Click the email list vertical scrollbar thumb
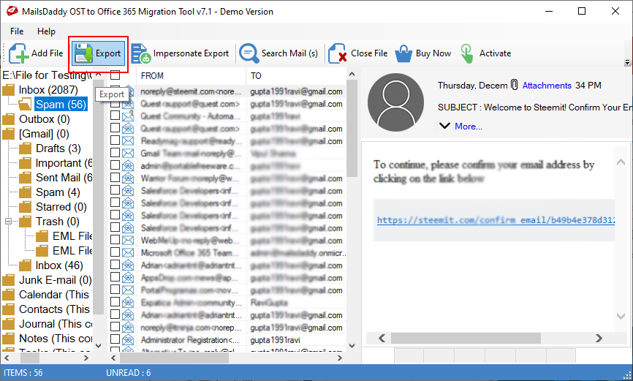Image resolution: width=633 pixels, height=381 pixels. click(352, 128)
